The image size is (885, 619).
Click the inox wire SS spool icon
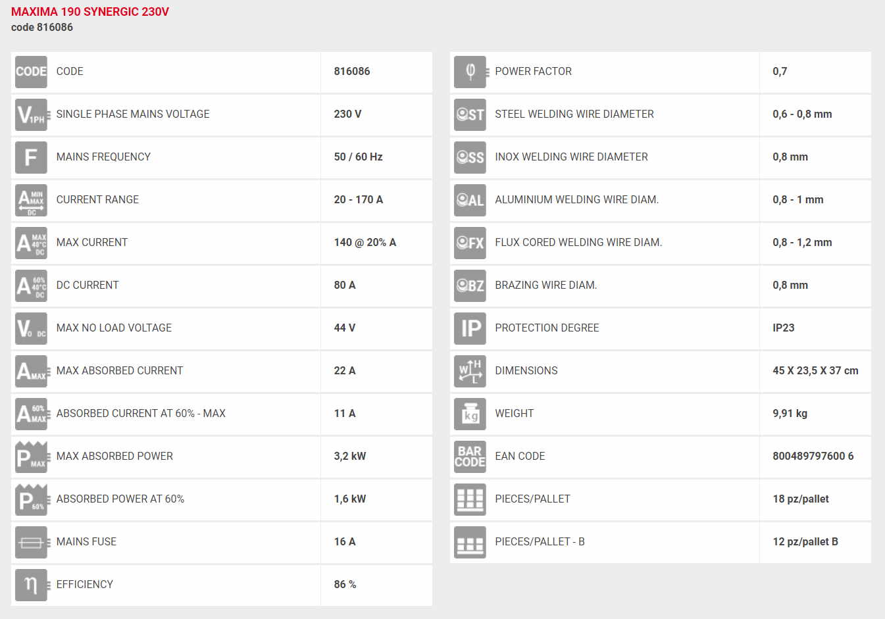pos(470,157)
